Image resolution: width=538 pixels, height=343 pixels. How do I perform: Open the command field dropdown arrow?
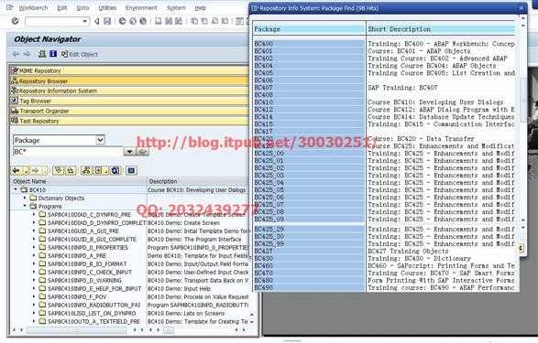coord(84,21)
